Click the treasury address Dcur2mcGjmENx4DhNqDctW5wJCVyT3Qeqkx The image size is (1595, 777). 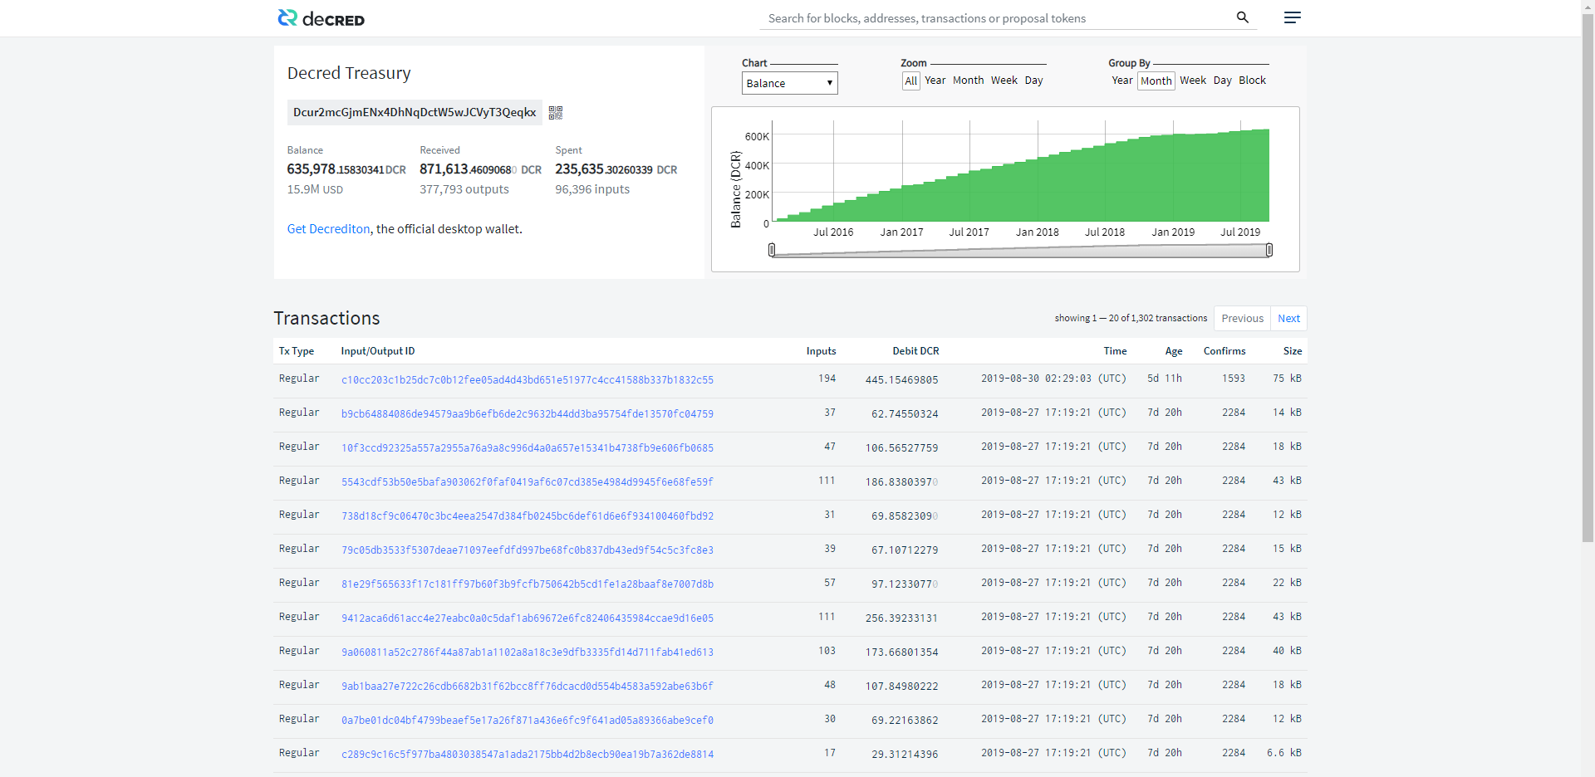pyautogui.click(x=415, y=112)
